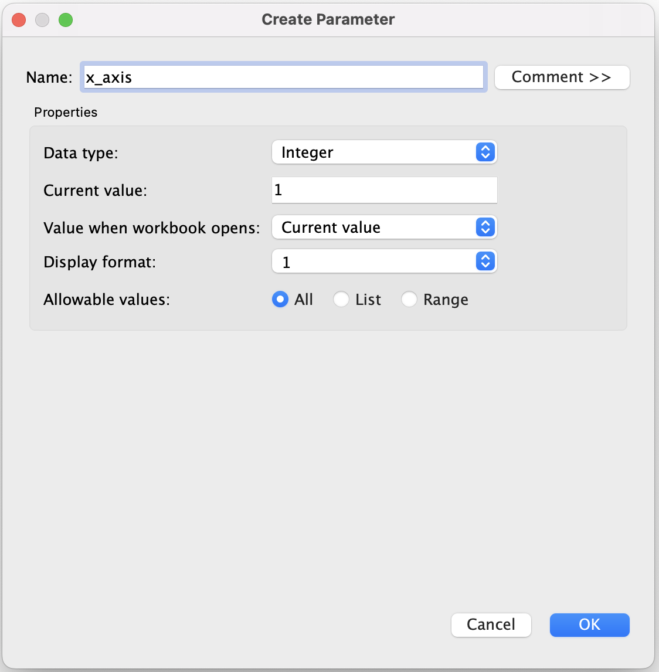Close the Create Parameter dialog with red button

19,20
